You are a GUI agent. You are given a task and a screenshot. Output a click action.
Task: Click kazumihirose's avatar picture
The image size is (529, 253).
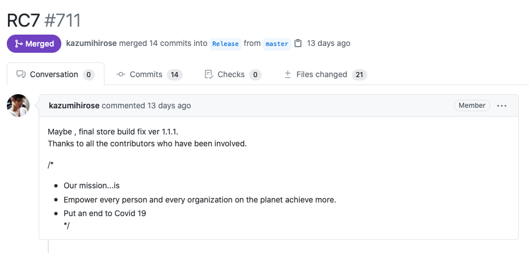click(x=18, y=106)
